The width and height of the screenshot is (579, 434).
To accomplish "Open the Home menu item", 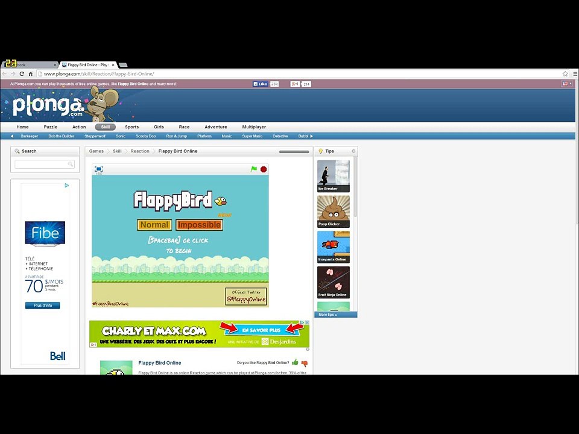I will pos(22,127).
